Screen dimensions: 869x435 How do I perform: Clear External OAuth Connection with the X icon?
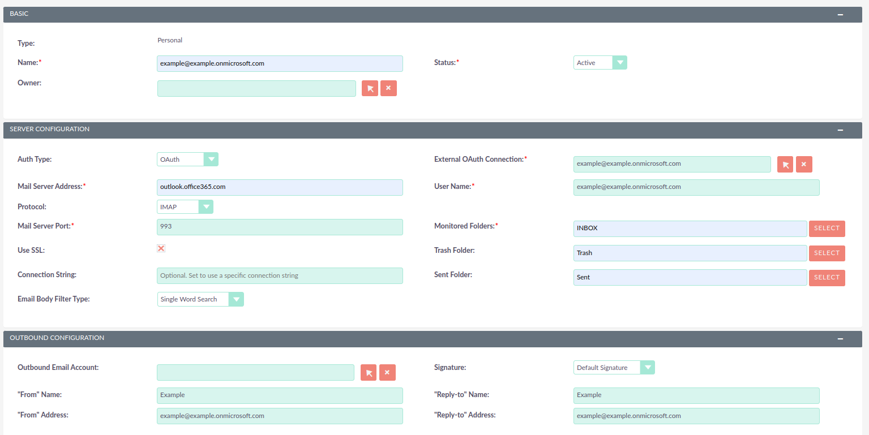pos(804,164)
